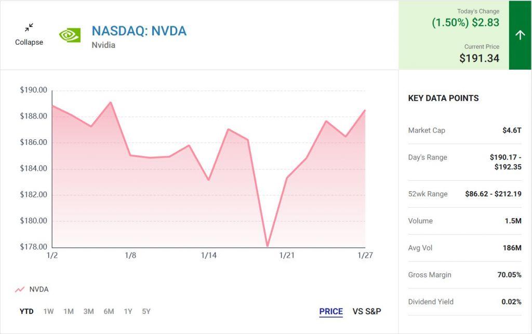Open the NASDAQ: NVDA ticker link
Viewport: 532px width, 334px height.
click(x=139, y=31)
